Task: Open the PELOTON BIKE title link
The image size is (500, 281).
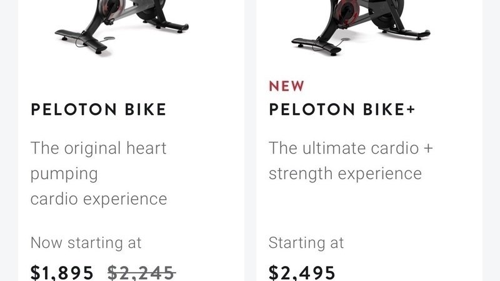Action: point(99,110)
